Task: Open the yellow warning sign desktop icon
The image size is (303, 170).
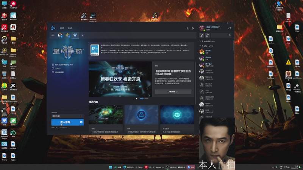Action: click(x=288, y=62)
